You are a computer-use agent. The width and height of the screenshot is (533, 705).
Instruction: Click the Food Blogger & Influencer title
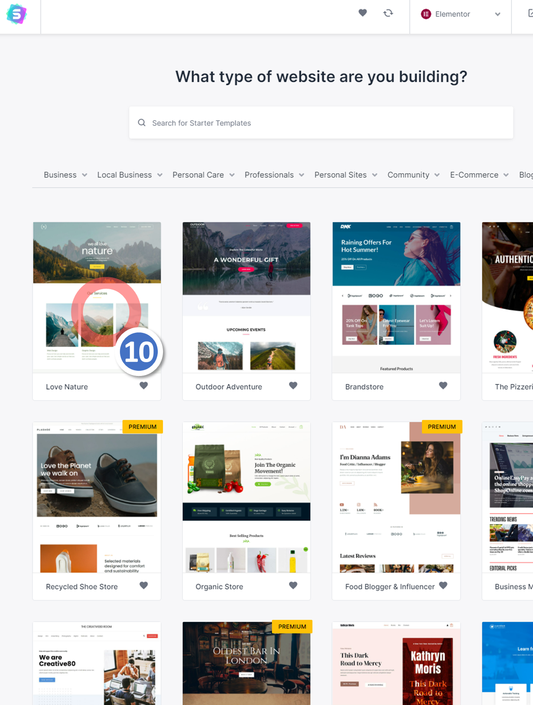point(390,587)
